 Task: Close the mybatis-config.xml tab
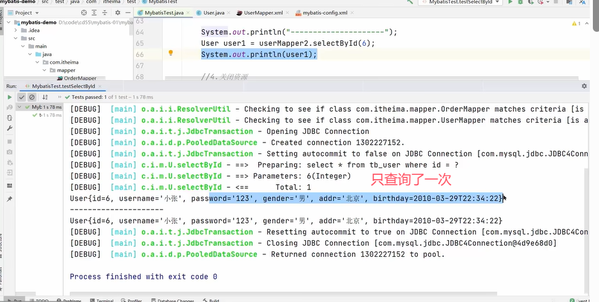pos(352,13)
